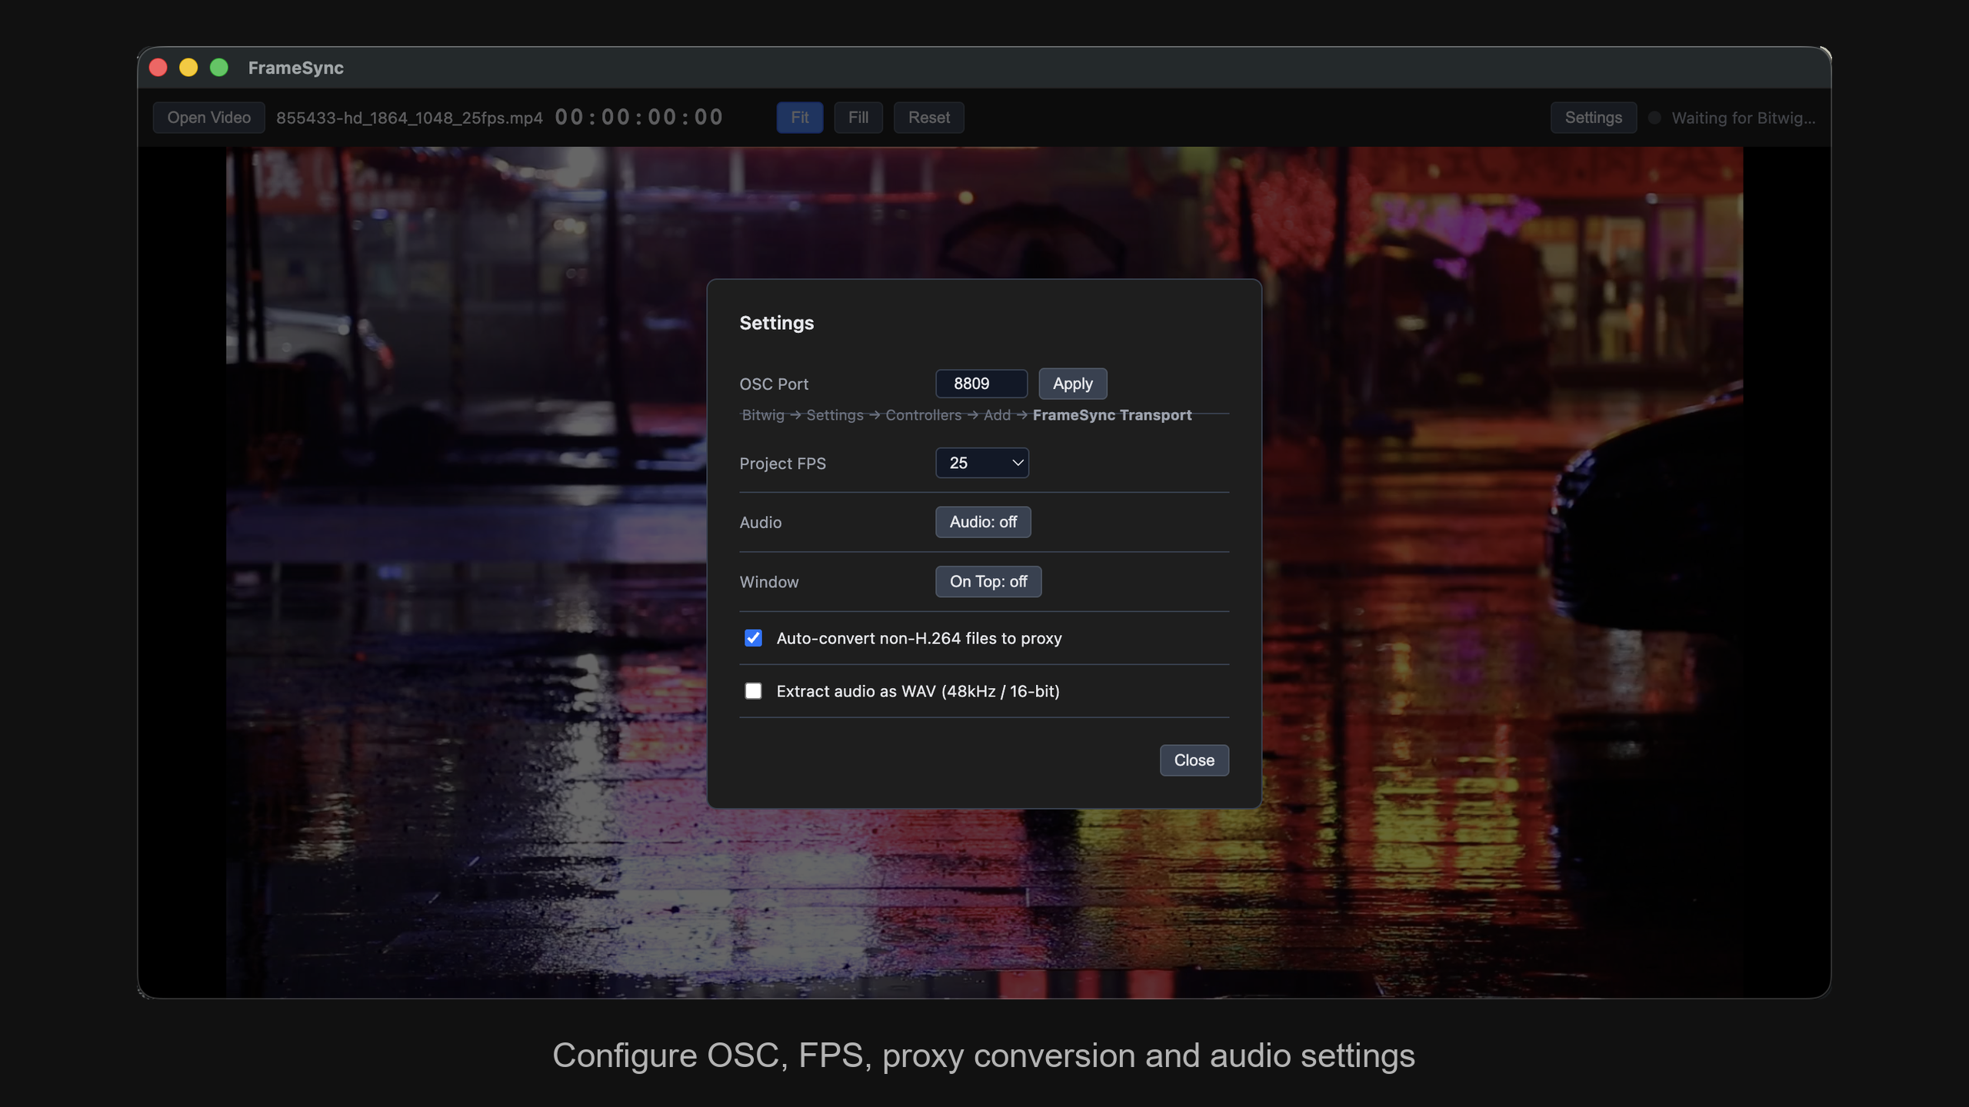Click Open Video to load a file
Viewport: 1969px width, 1107px height.
point(208,117)
